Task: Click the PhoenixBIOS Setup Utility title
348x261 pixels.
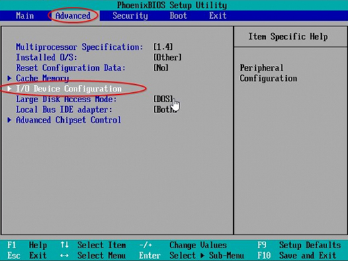Action: (x=172, y=5)
